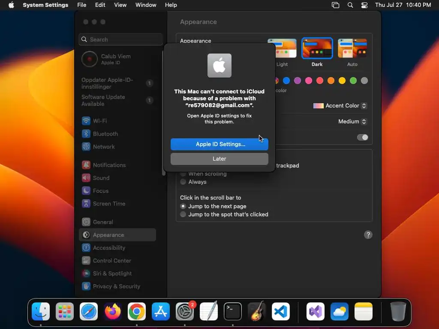Open System Settings app menu
Image resolution: width=439 pixels, height=329 pixels.
point(45,5)
